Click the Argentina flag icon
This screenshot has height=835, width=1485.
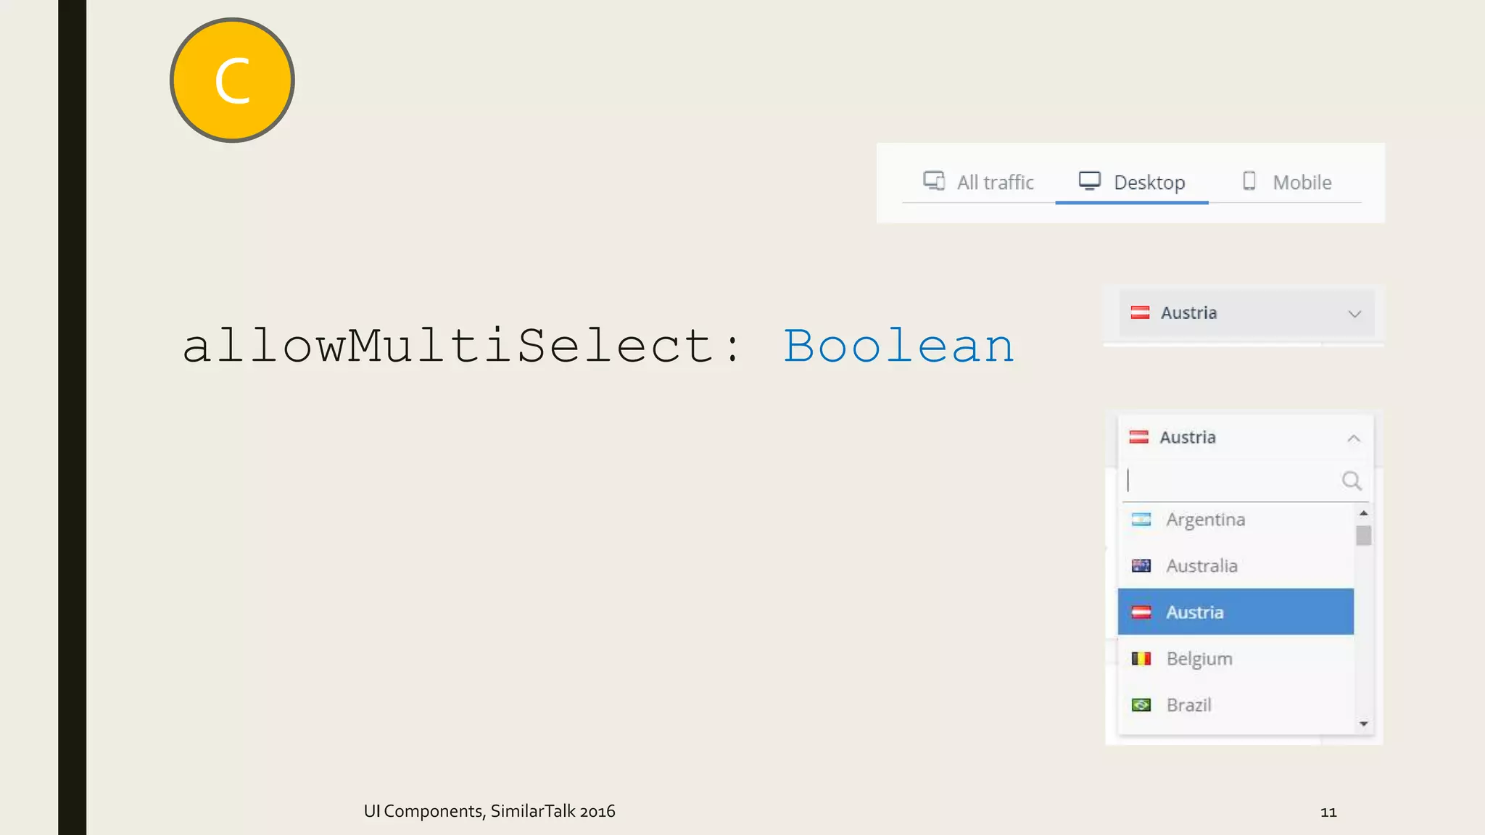1141,520
